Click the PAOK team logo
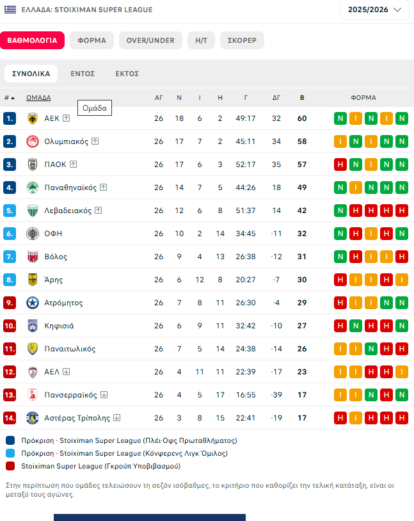The width and height of the screenshot is (414, 521). pos(32,164)
